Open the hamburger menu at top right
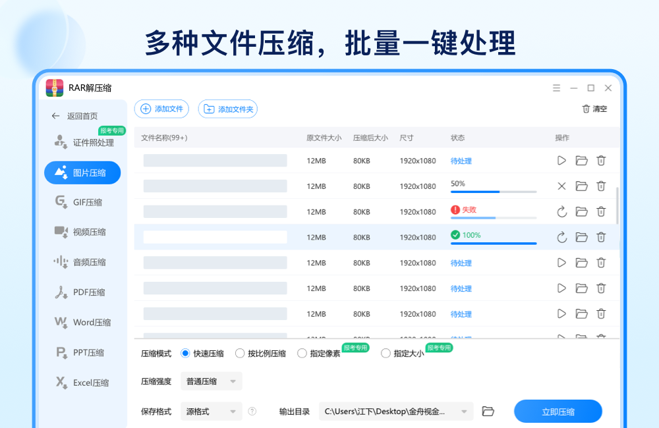Image resolution: width=659 pixels, height=428 pixels. click(557, 88)
